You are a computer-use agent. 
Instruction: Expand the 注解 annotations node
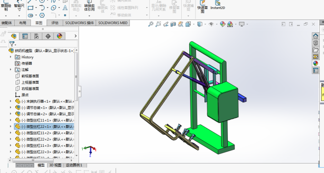pyautogui.click(x=11, y=69)
